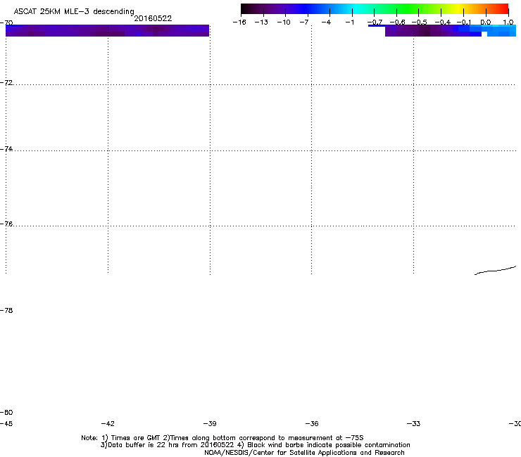The image size is (521, 457).
Task: Click the colorbar label 0.0
Action: click(486, 22)
